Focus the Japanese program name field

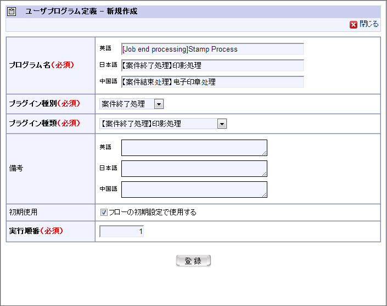click(212, 65)
